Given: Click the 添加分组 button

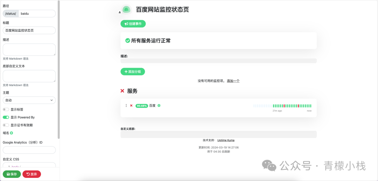Looking at the screenshot, I should 133,71.
